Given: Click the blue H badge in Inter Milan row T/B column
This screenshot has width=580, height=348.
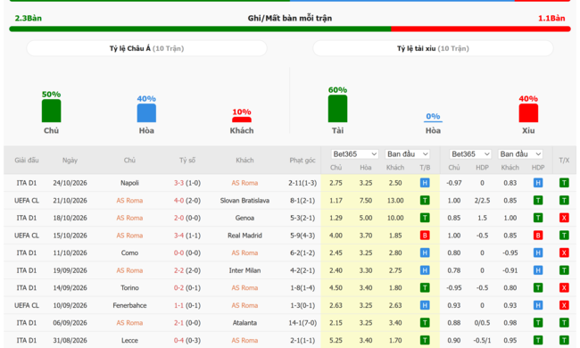Looking at the screenshot, I should (425, 270).
